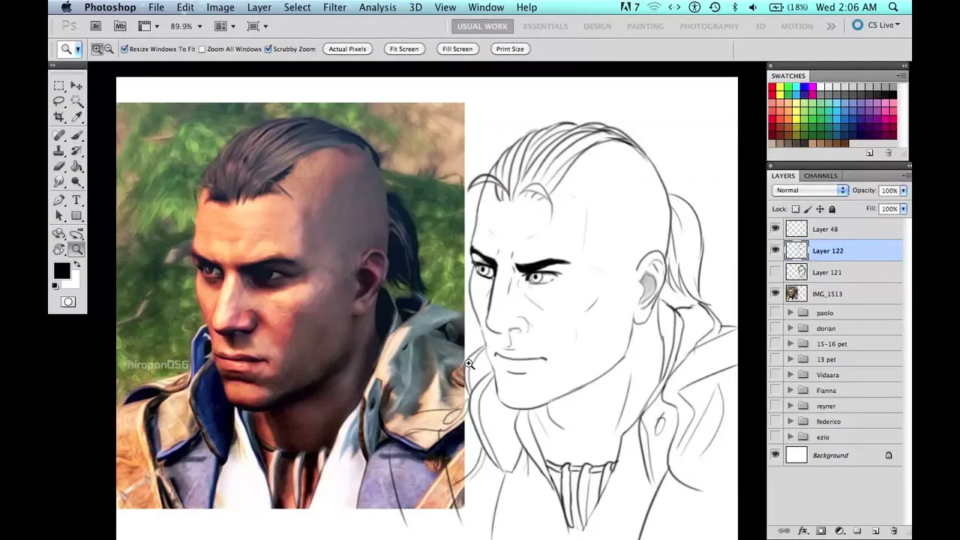Select the Eraser tool
Viewport: 960px width, 540px height.
tap(58, 166)
